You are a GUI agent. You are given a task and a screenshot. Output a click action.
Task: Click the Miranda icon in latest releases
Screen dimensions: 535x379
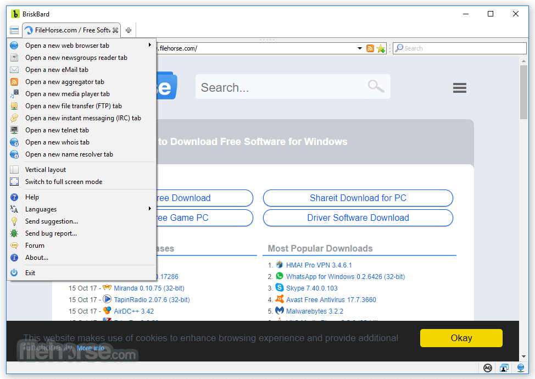point(107,288)
